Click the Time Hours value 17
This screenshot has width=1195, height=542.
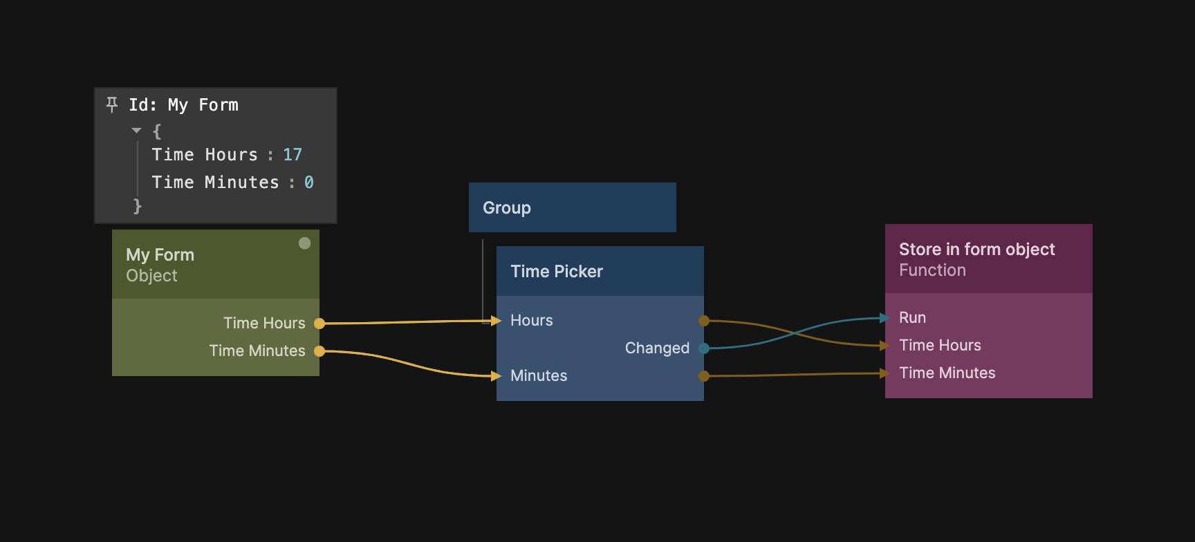(293, 155)
